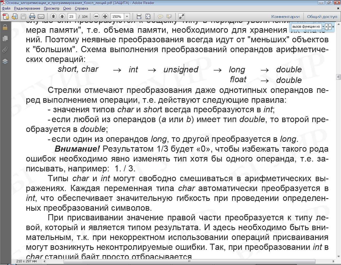The width and height of the screenshot is (341, 265).
Task: Open the Общий доступ pane
Action: pyautogui.click(x=322, y=16)
